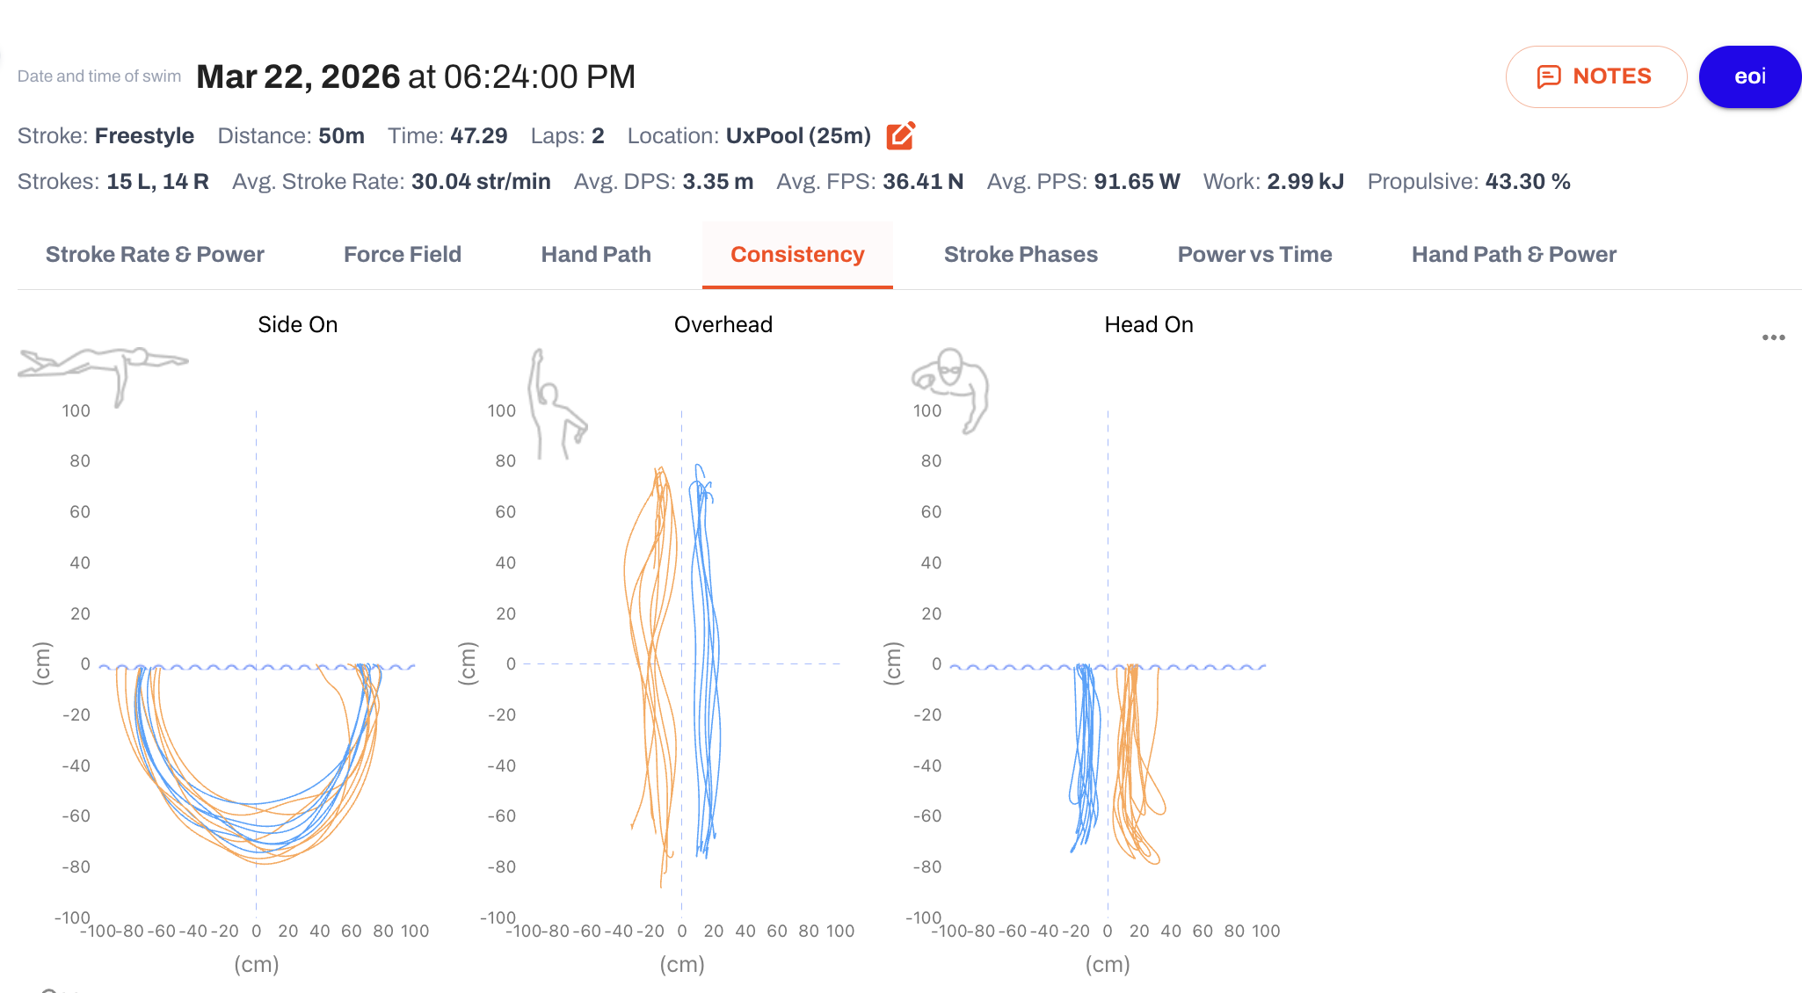The image size is (1802, 993).
Task: Open the Force Field tab
Action: pyautogui.click(x=402, y=255)
